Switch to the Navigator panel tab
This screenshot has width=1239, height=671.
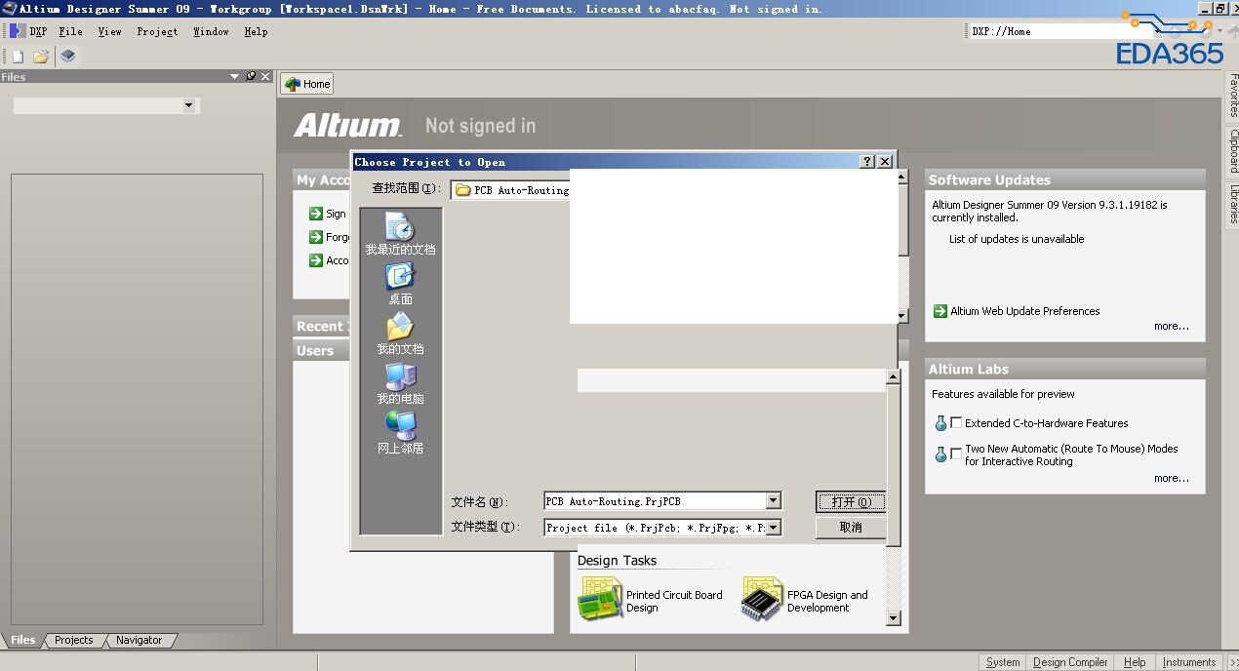coord(140,640)
